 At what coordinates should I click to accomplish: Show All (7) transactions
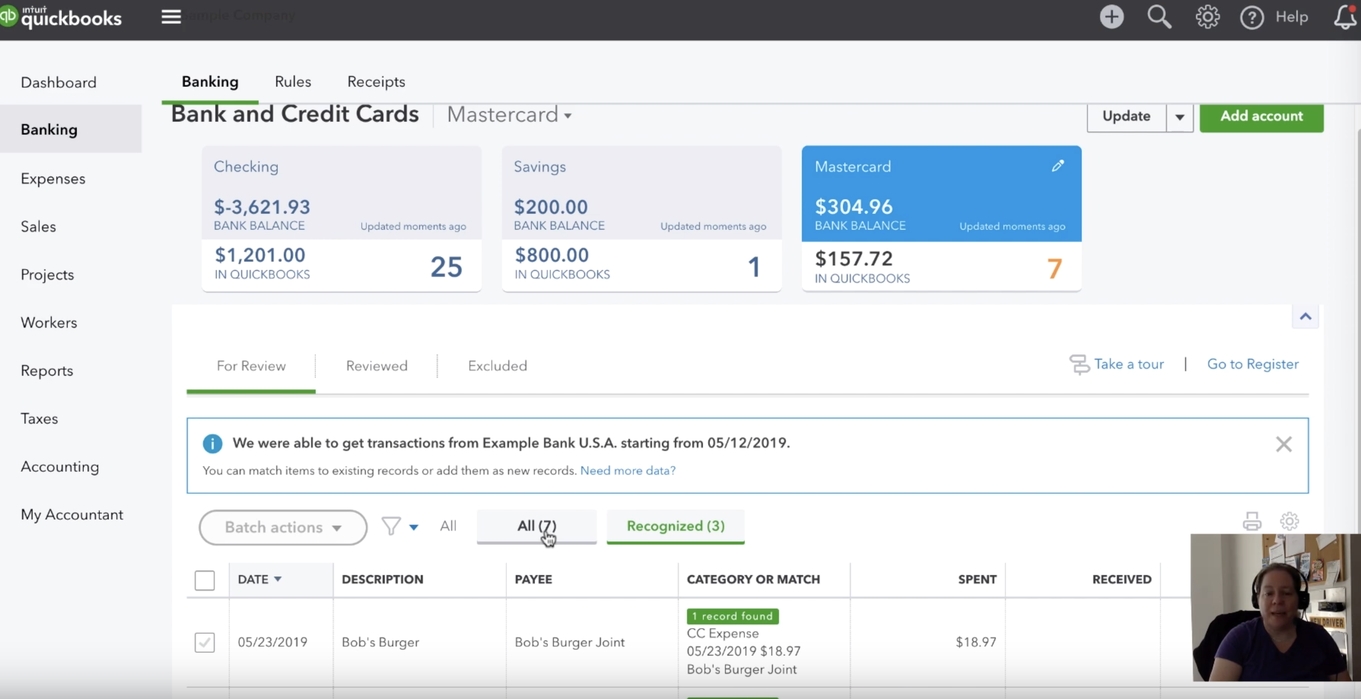pyautogui.click(x=537, y=526)
